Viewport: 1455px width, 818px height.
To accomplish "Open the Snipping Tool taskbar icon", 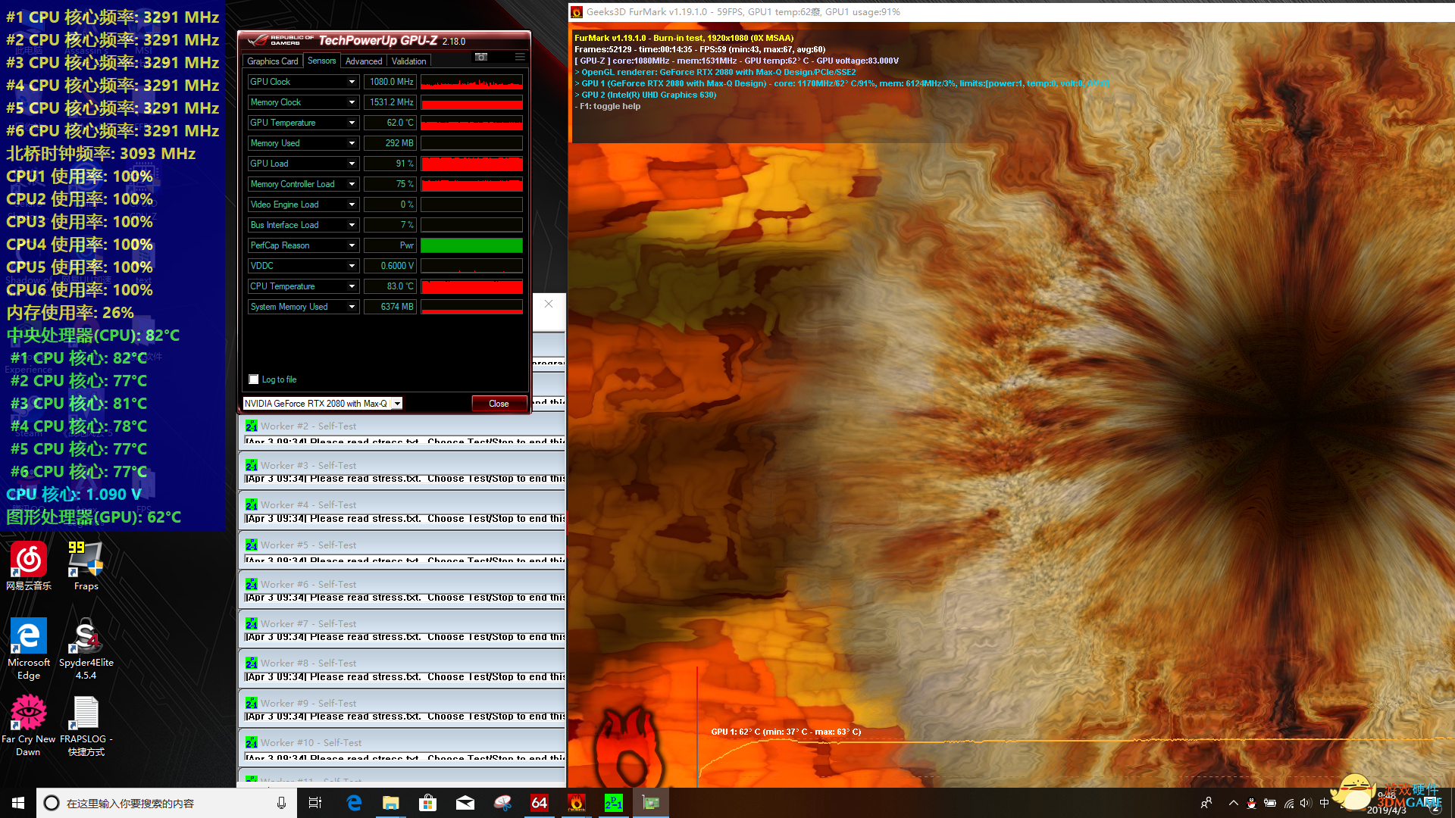I will 502,803.
